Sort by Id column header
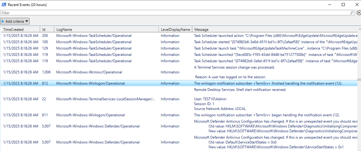 click(x=47, y=30)
